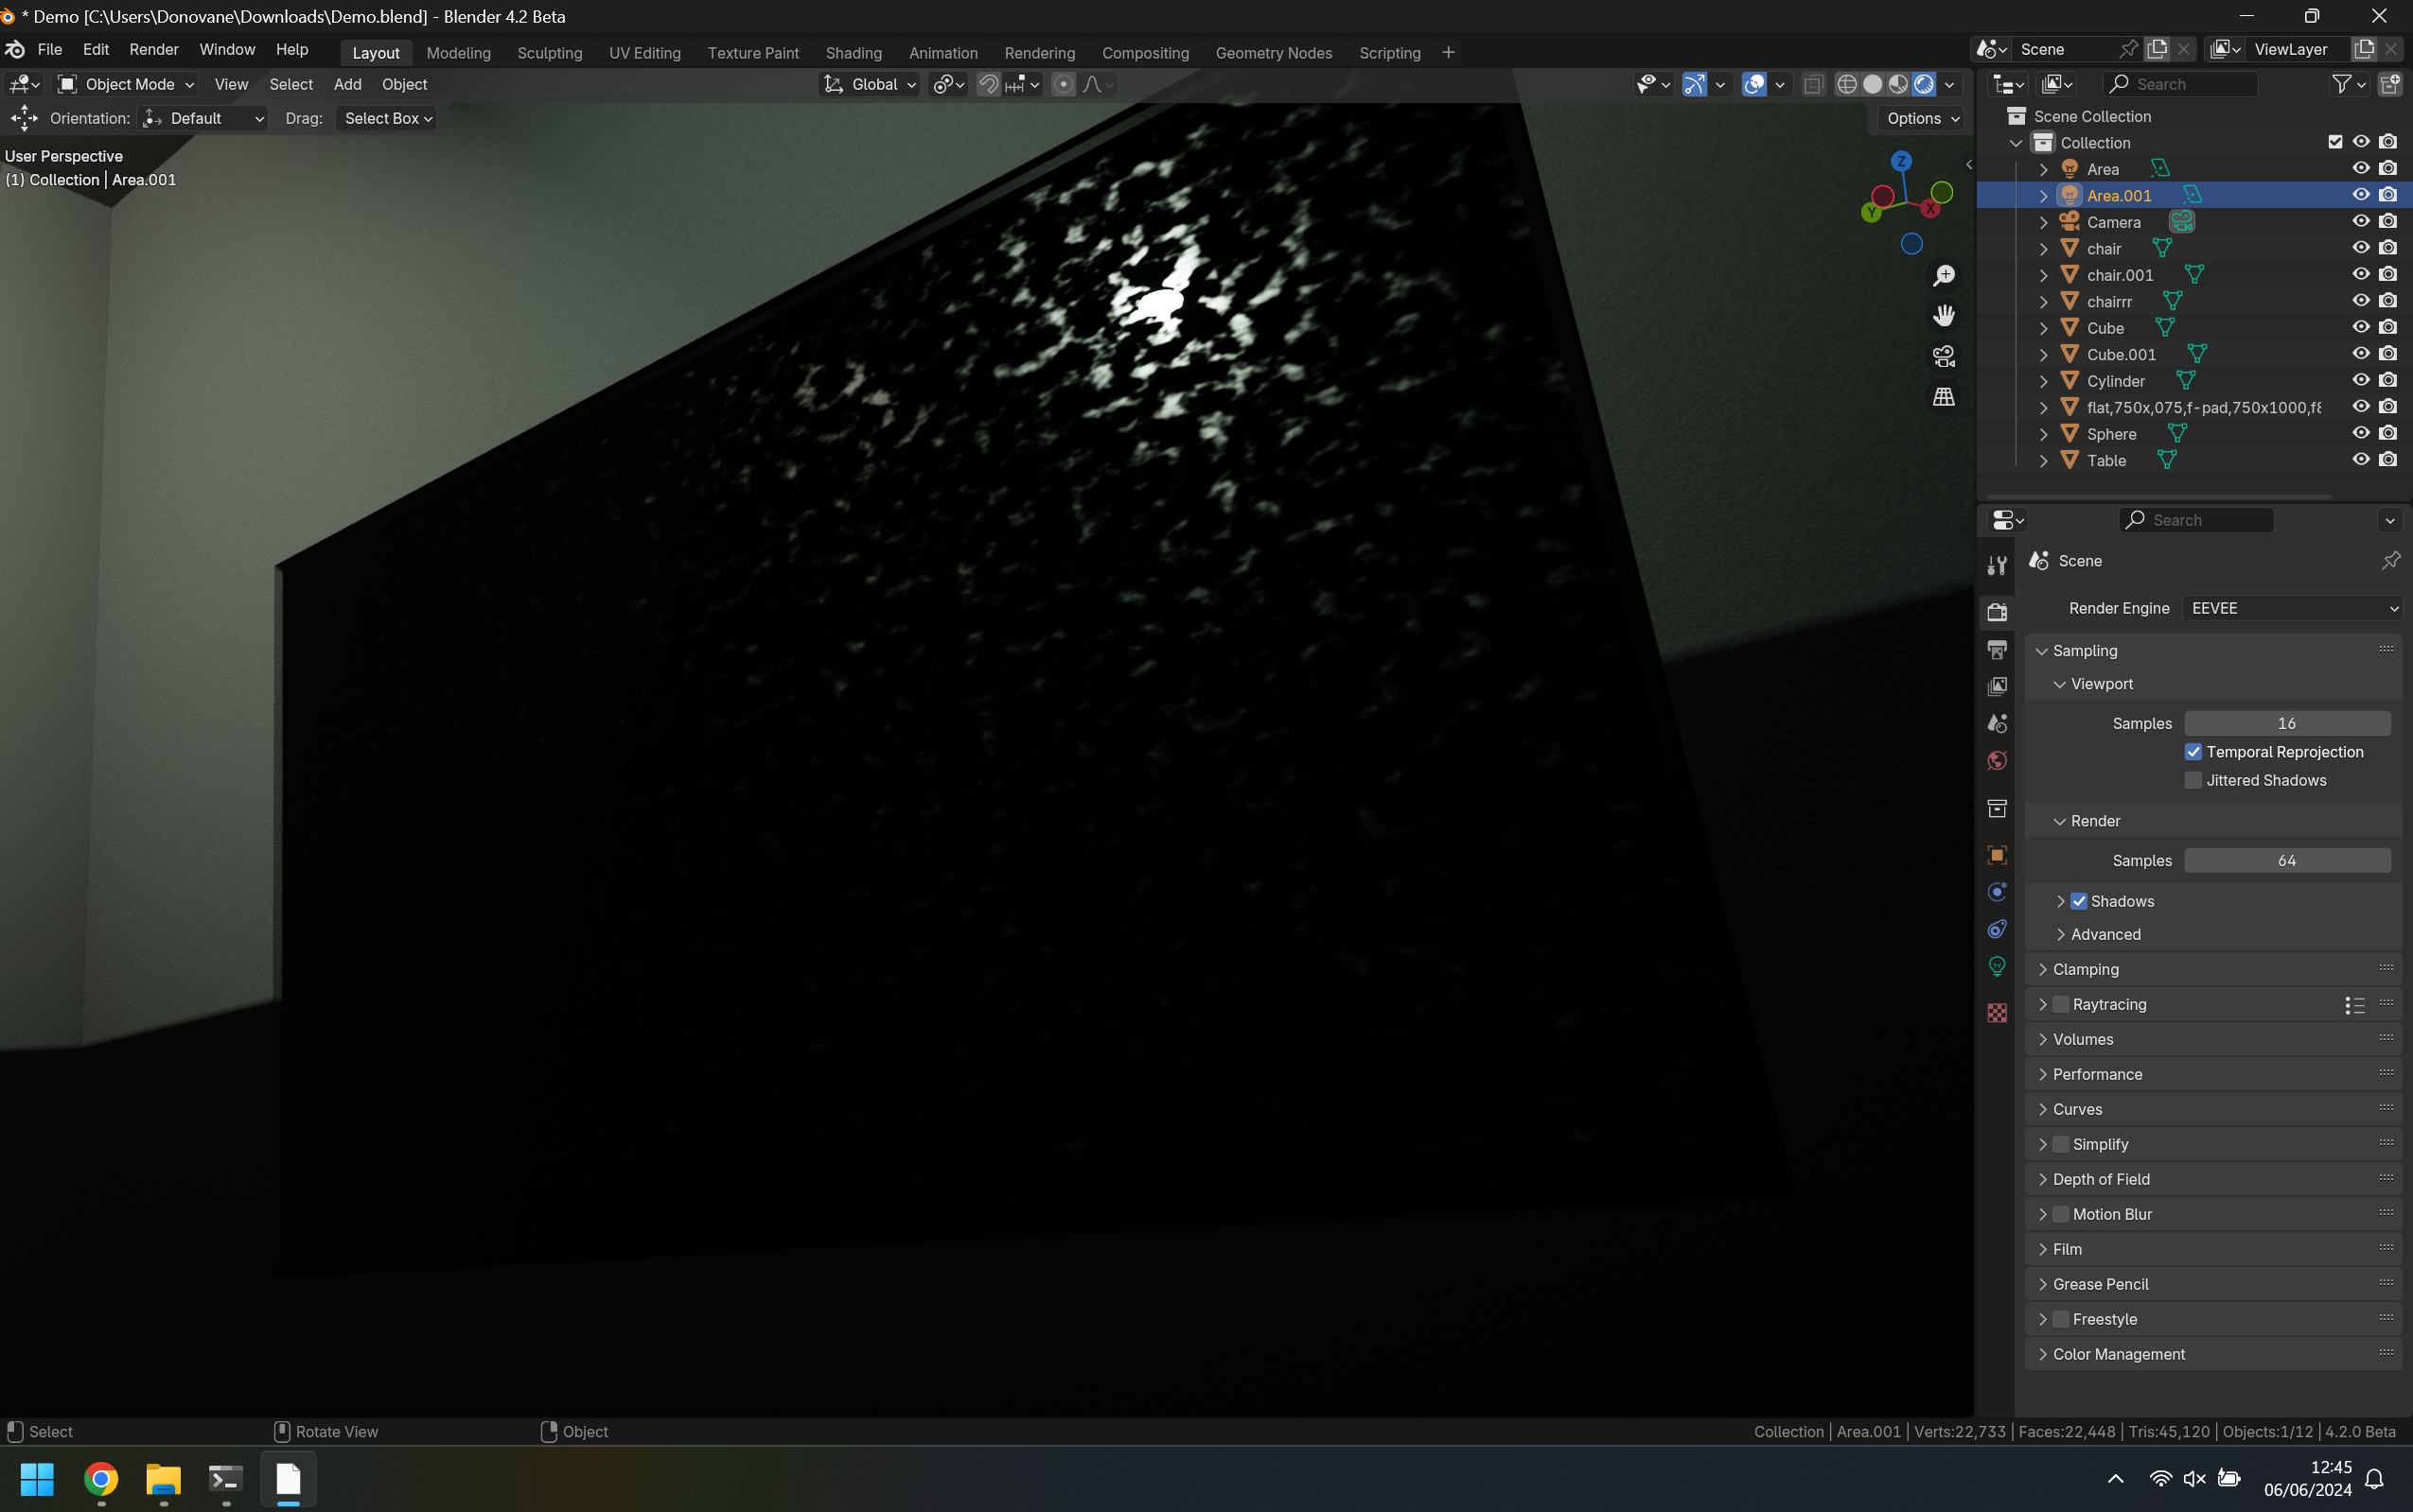Select material preview shading
2413x1512 pixels.
(x=1898, y=85)
